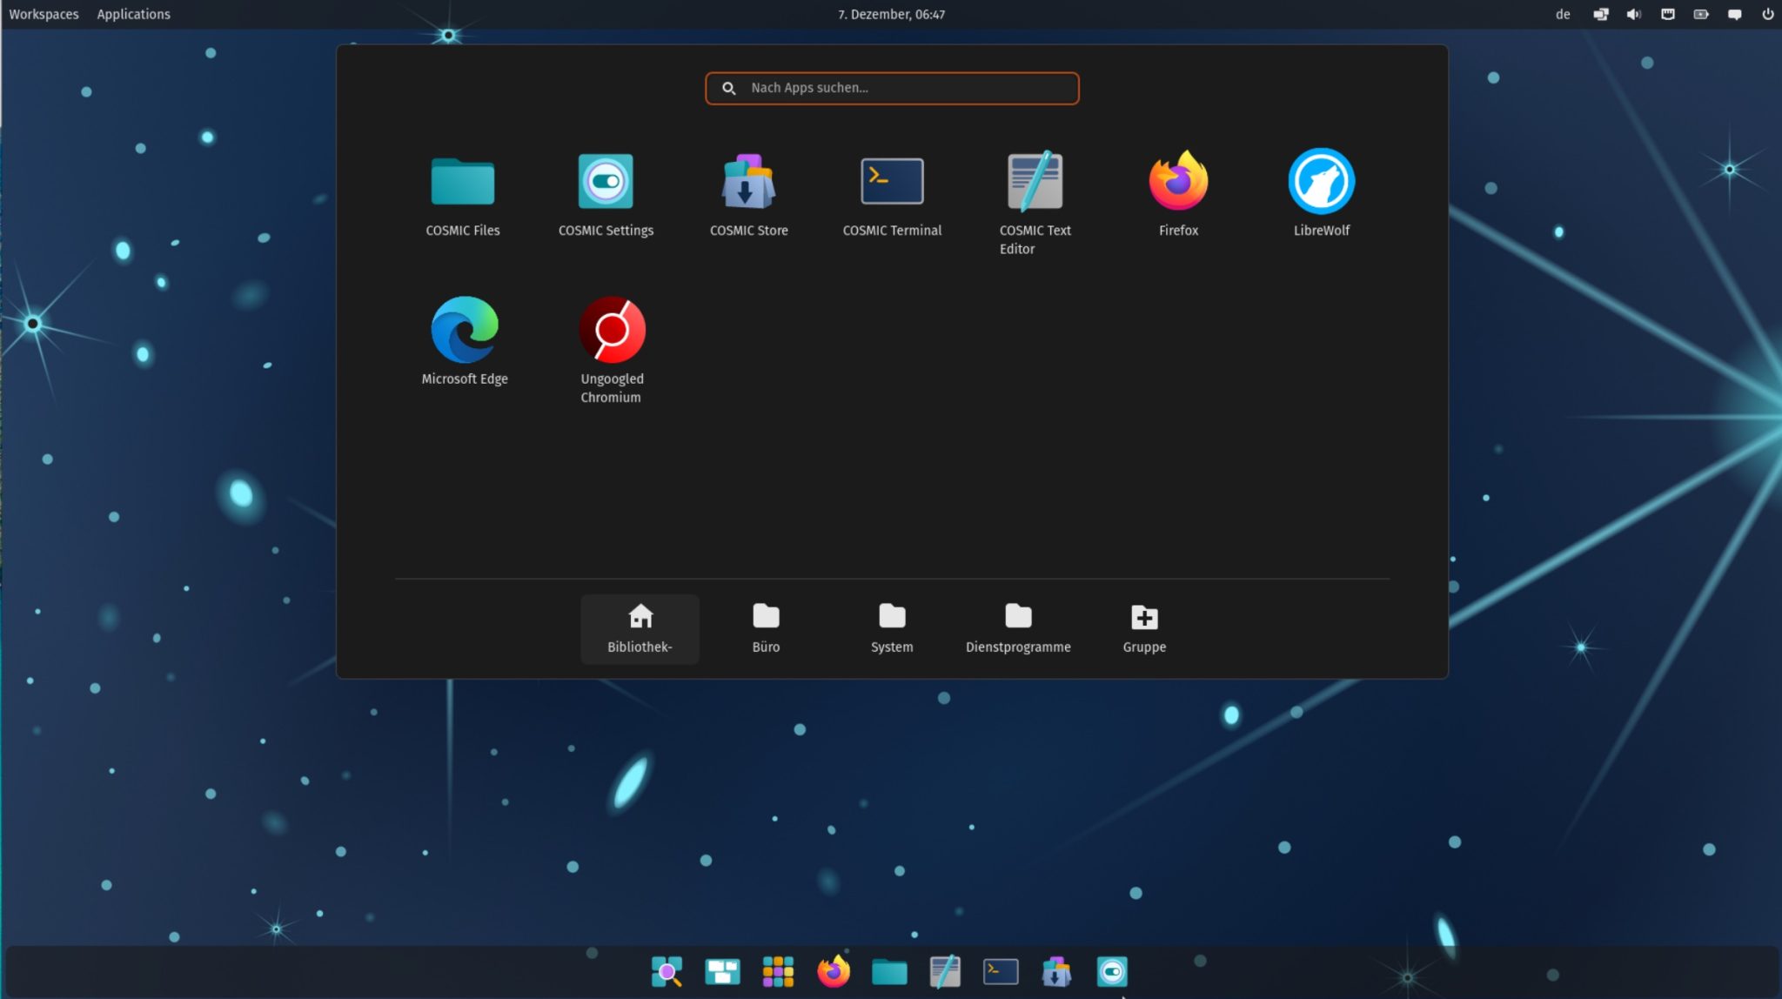Open the tiling/window management applet
This screenshot has width=1782, height=999.
pyautogui.click(x=1600, y=14)
